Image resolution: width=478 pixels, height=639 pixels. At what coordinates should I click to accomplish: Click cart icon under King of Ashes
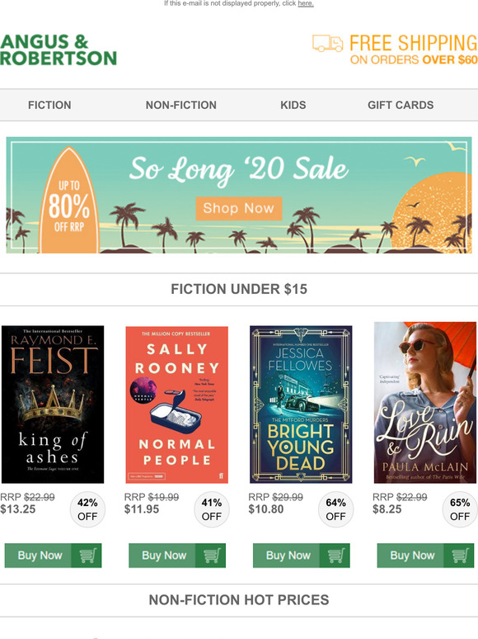point(87,555)
